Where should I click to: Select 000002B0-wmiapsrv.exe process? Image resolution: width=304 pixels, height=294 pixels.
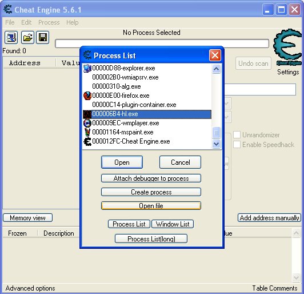coord(147,77)
